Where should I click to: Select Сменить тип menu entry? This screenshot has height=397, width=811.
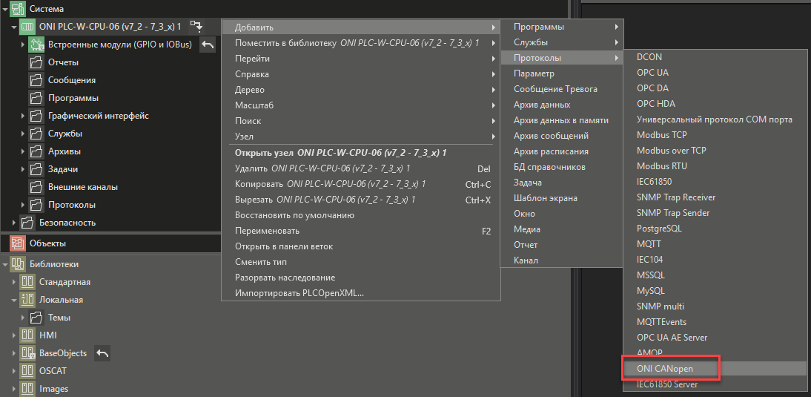pos(361,262)
